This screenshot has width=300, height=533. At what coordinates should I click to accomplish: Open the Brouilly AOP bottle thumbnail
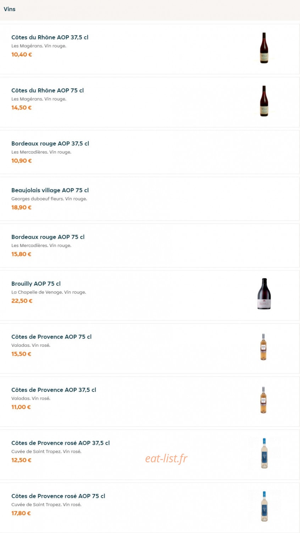pos(264,294)
